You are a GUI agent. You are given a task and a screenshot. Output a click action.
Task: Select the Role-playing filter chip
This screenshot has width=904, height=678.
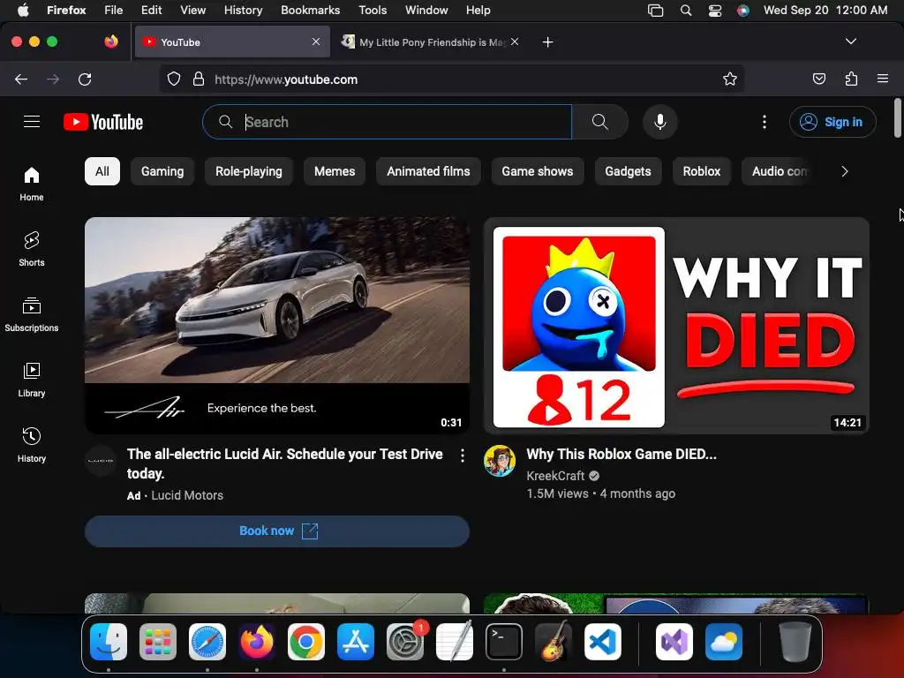pyautogui.click(x=248, y=171)
